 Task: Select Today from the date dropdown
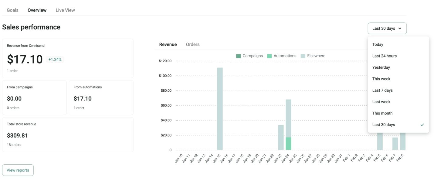378,44
